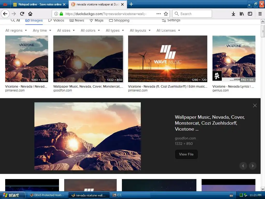Switch to DDoS Protected Hosting taskbar window
The height and width of the screenshot is (199, 265).
coord(47,195)
